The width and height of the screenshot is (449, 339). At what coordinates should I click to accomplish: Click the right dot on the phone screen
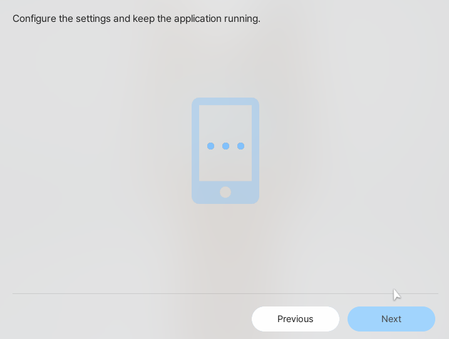[x=240, y=146]
